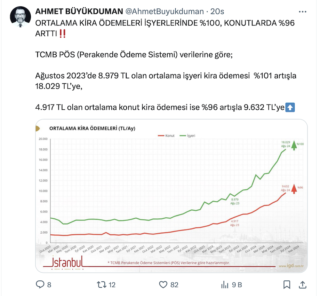Click the www.igd.com.tr text in chart
Screen dimensions: 320x296
pos(291,266)
